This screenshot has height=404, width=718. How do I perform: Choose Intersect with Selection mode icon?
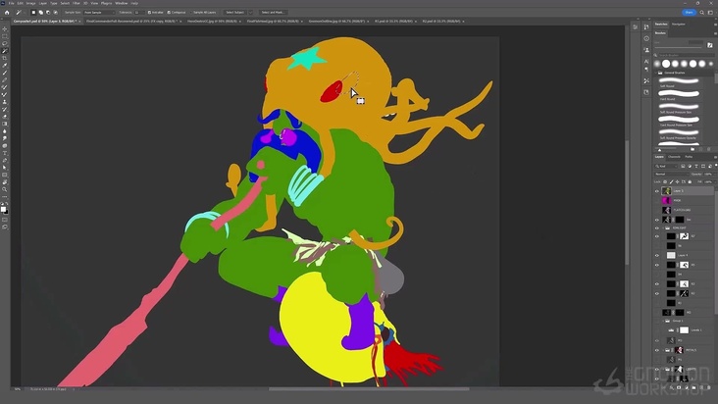55,13
